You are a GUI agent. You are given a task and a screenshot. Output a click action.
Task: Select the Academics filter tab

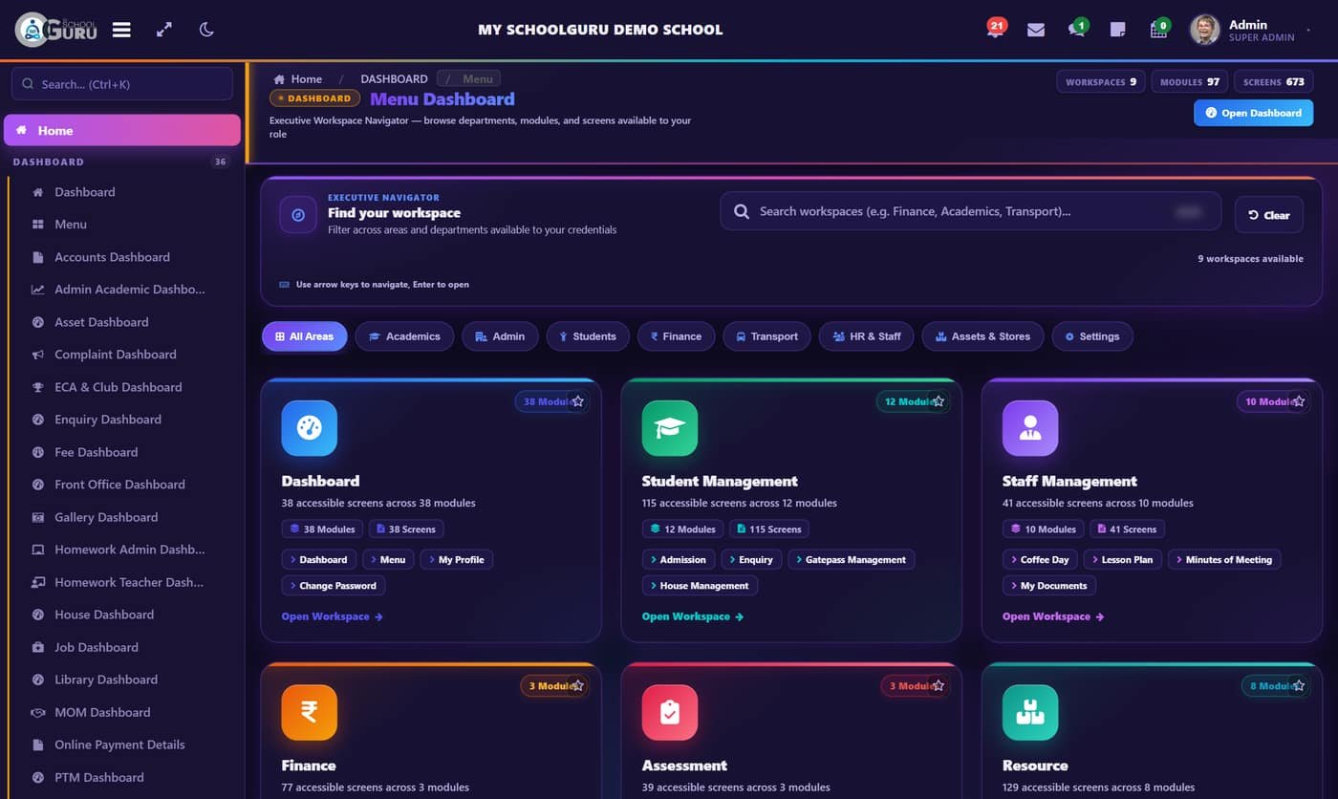[404, 336]
